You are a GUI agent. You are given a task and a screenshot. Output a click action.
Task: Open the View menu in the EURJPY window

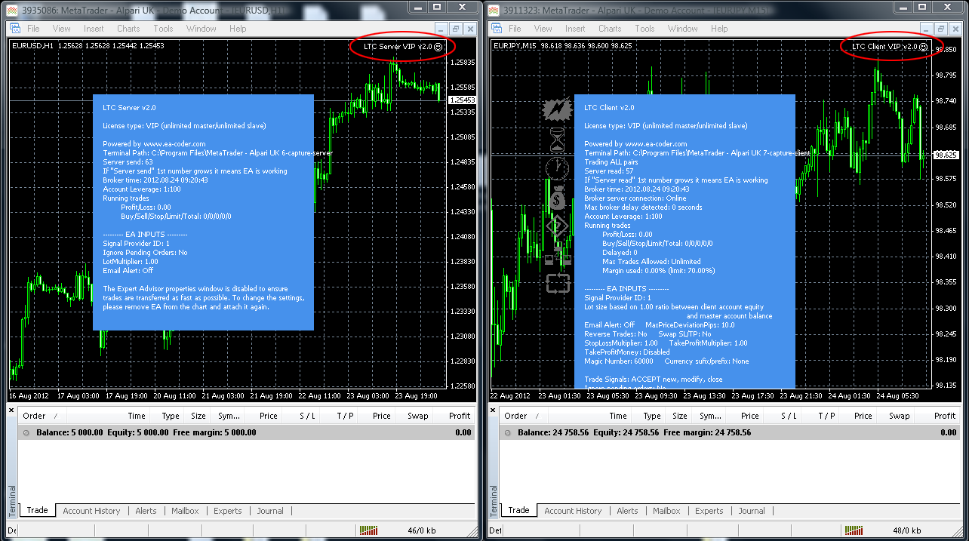click(x=543, y=29)
